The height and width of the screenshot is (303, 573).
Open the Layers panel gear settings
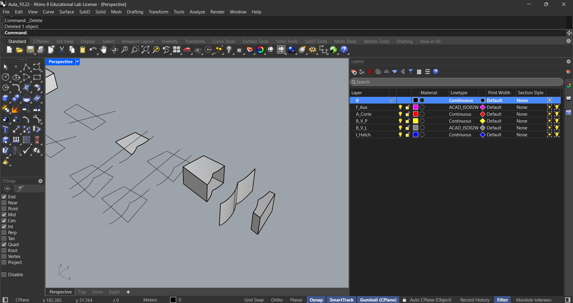point(569,61)
